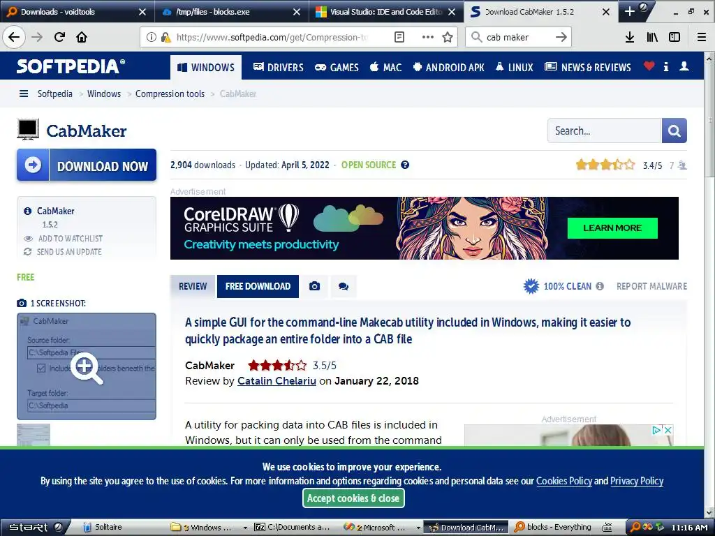The image size is (715, 536).
Task: Open the Start menu
Action: [36, 528]
